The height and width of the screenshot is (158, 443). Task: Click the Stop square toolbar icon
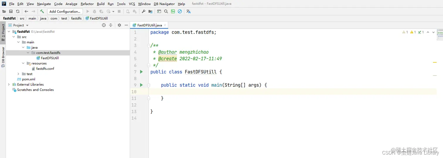(x=119, y=11)
